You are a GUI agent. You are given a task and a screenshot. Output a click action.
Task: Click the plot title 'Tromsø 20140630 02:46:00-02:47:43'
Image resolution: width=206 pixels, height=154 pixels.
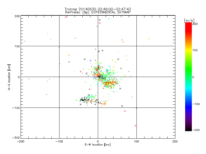tap(98, 9)
